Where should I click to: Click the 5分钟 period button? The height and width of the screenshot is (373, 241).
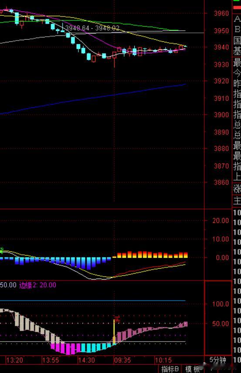(218, 359)
